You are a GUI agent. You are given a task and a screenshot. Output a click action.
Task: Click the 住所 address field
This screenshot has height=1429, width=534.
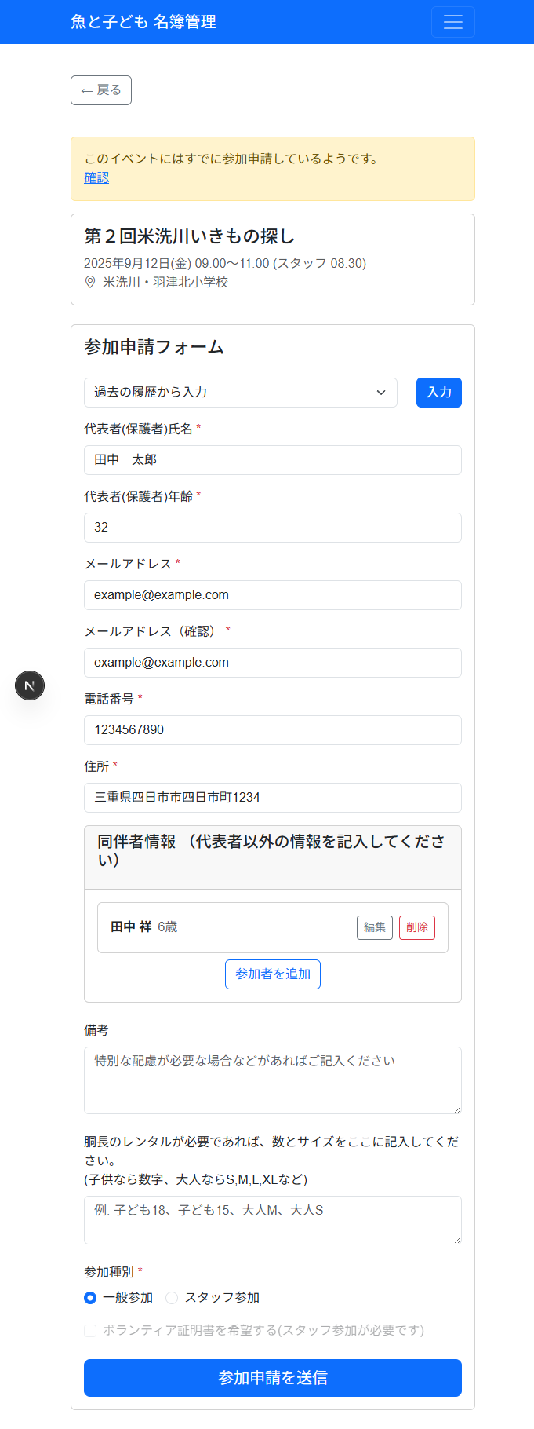point(272,798)
